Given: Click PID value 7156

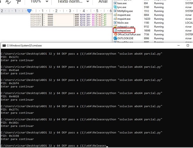Looking at the screenshot, I should (x=147, y=34).
